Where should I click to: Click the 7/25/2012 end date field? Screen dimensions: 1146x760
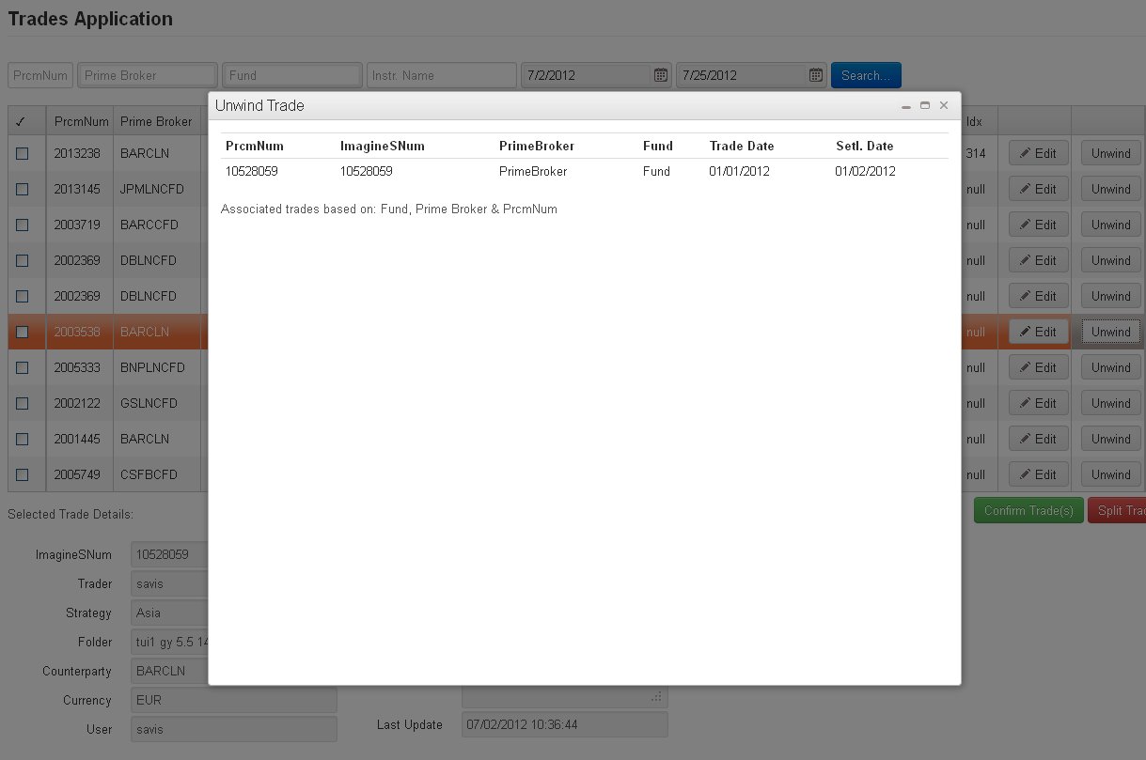[742, 75]
